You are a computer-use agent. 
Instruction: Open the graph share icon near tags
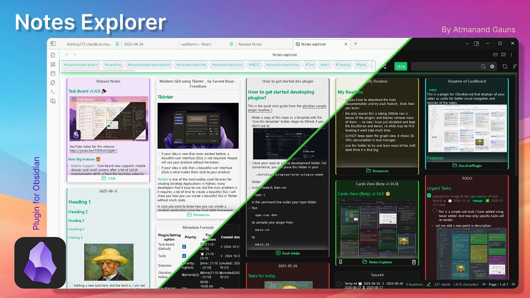tap(384, 66)
